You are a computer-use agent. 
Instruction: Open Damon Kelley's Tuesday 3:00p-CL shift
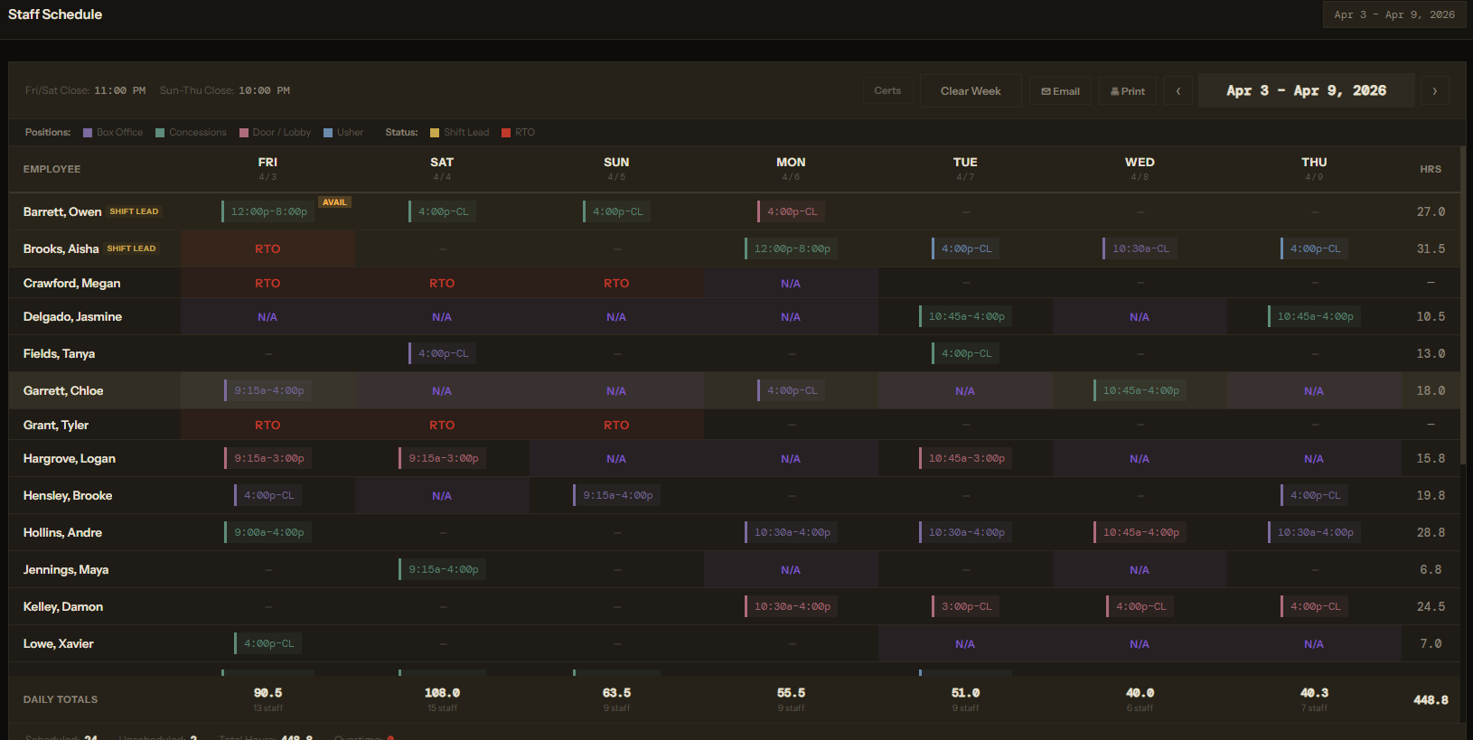965,606
